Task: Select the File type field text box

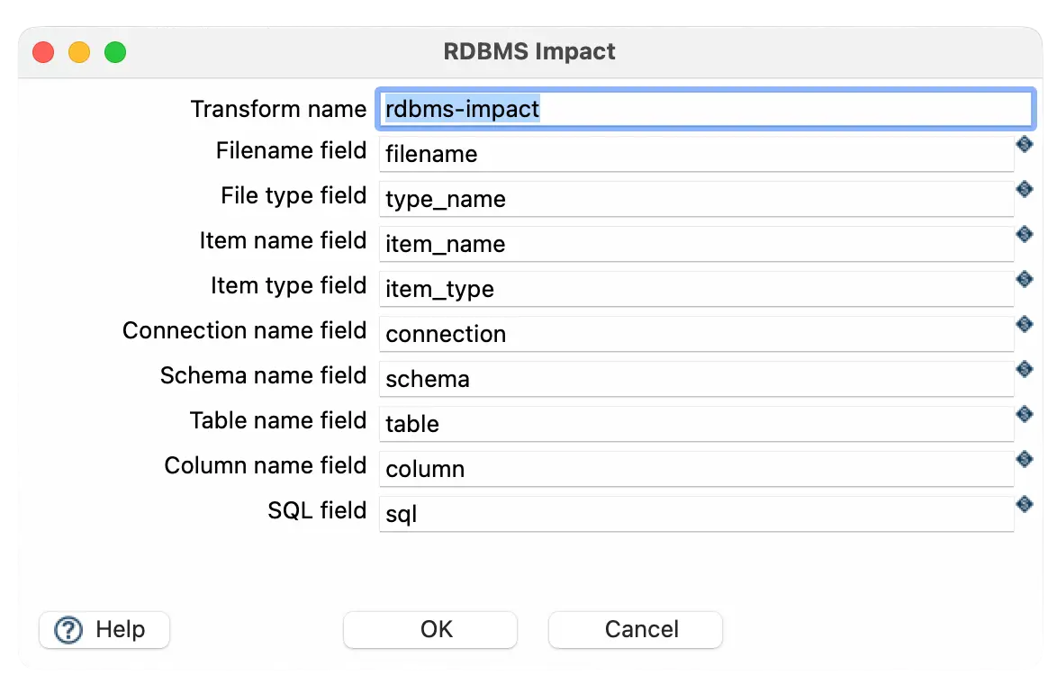Action: [x=695, y=199]
